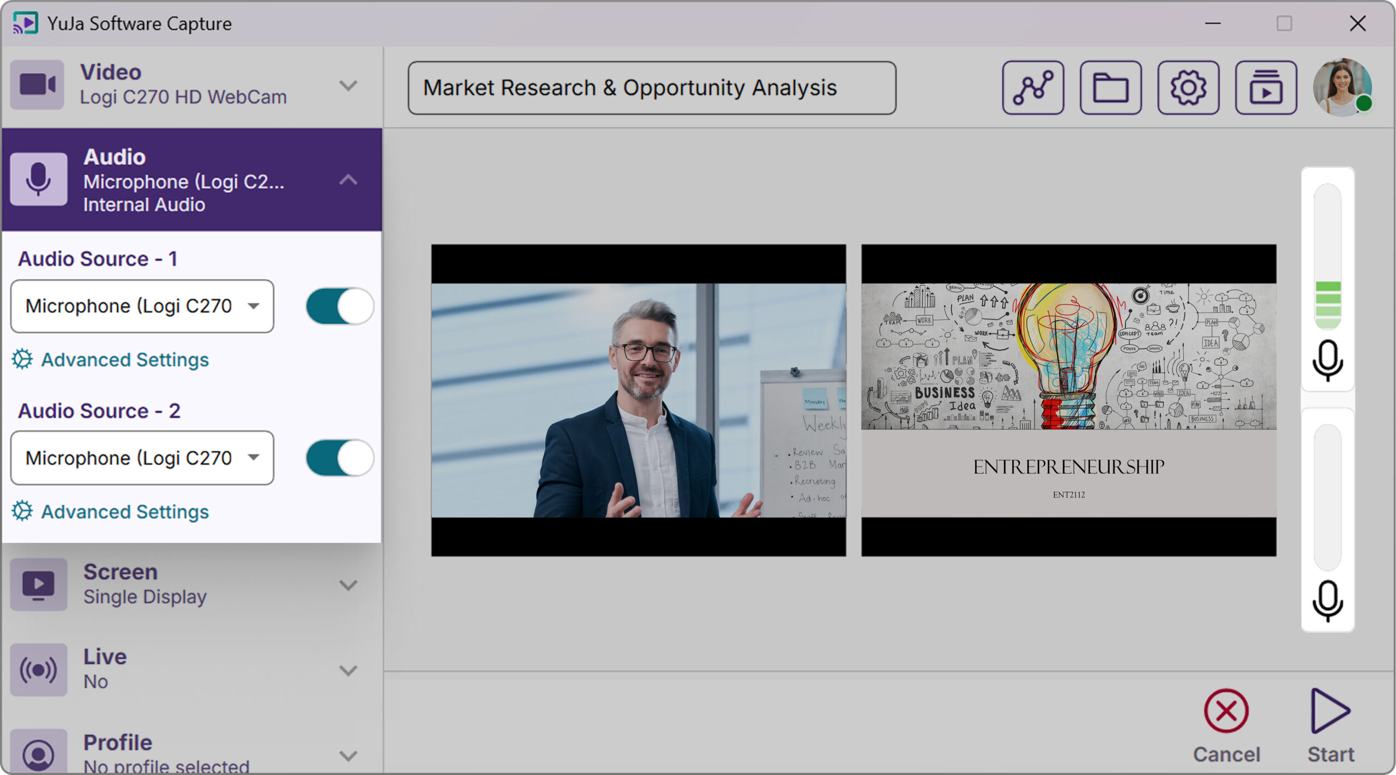Click the lower audio level meter bar
The width and height of the screenshot is (1396, 775).
click(1327, 497)
